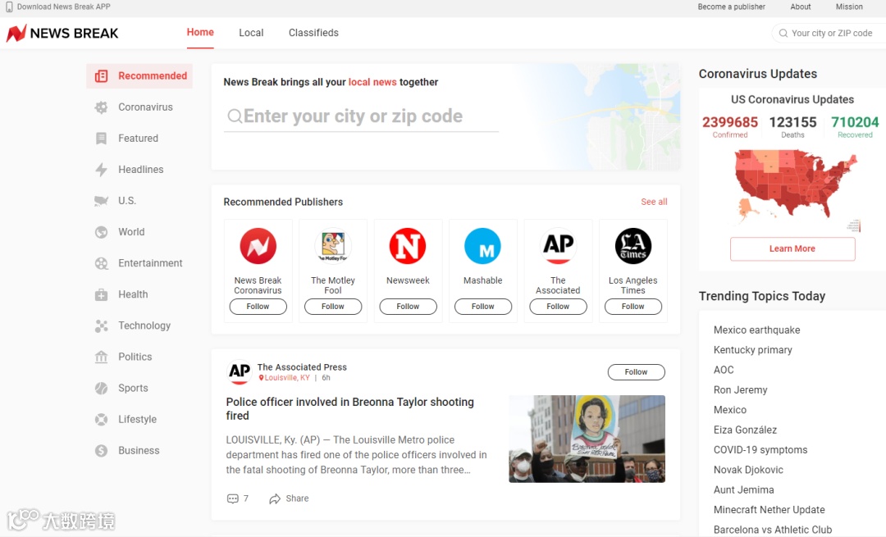Follow Mashable publisher
The height and width of the screenshot is (537, 886).
[x=482, y=307]
